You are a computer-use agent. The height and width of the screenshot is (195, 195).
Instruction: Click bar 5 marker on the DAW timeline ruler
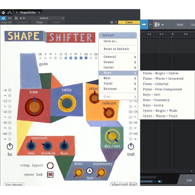pyautogui.click(x=172, y=34)
